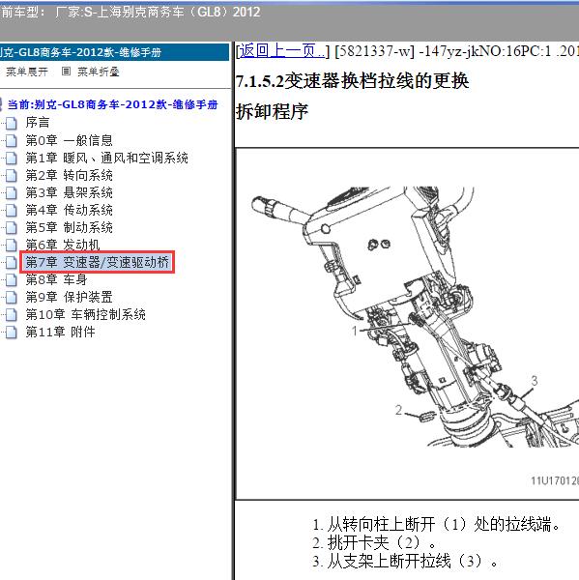Click the page icon beside 第2章 转向系统
This screenshot has height=580, width=579.
[12, 175]
